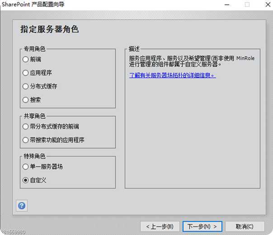Close the SharePoint configuration wizard window

click(x=268, y=5)
